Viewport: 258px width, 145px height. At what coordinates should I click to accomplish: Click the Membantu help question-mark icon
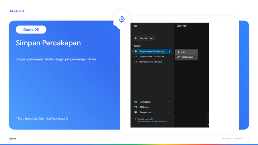coord(136,102)
